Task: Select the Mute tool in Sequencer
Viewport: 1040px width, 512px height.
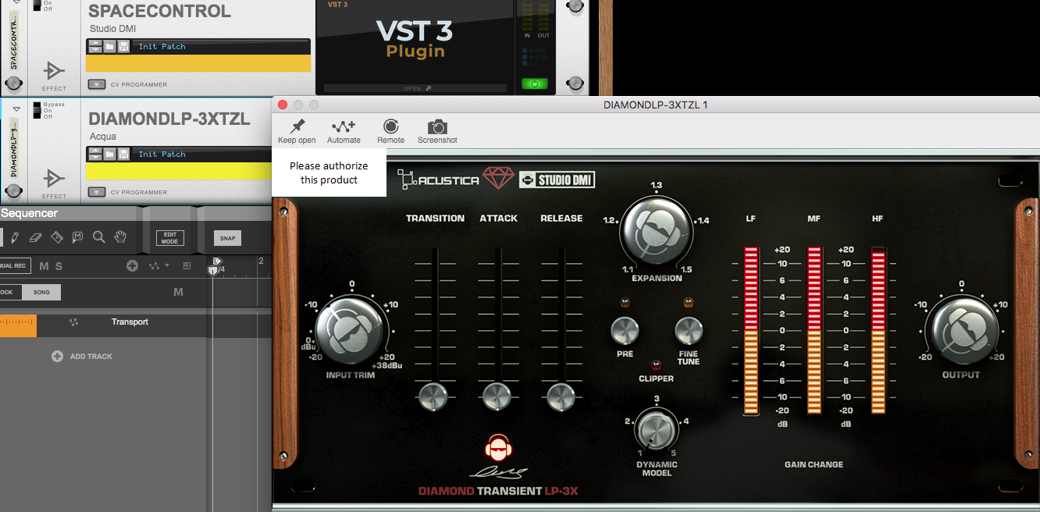Action: [x=77, y=237]
